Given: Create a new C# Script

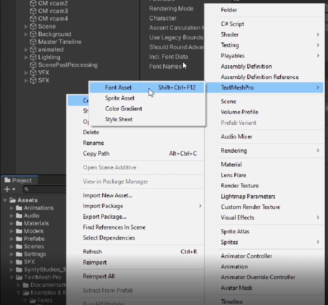Looking at the screenshot, I should [232, 24].
